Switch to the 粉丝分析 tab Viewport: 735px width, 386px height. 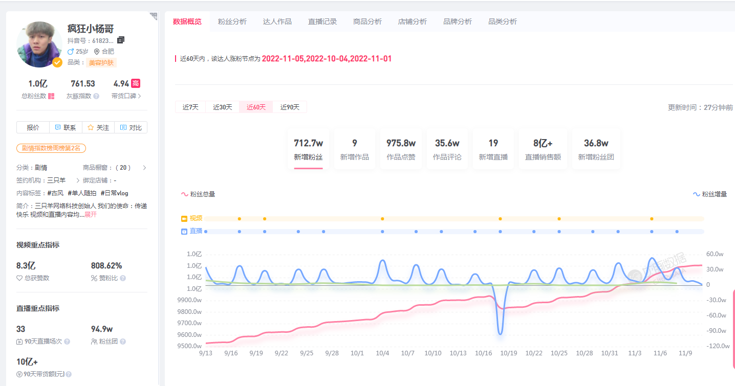(x=232, y=21)
